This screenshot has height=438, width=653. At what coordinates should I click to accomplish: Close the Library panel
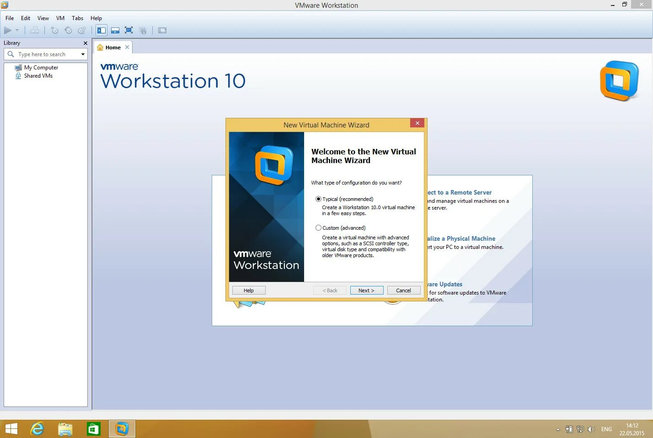(85, 43)
